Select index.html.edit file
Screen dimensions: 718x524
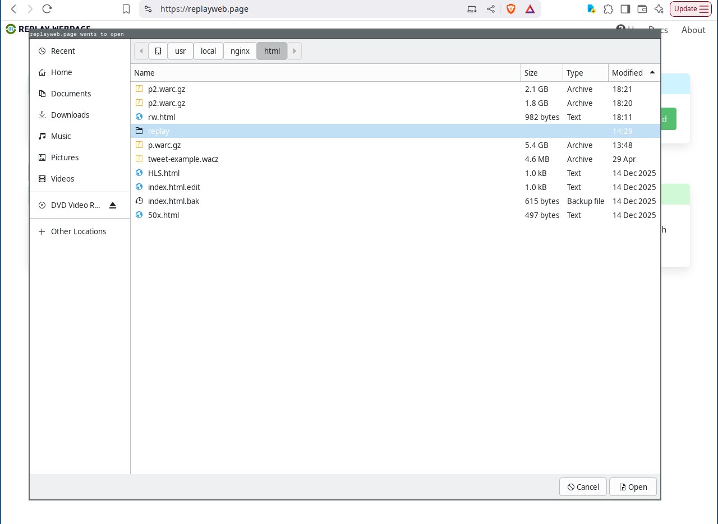[x=395, y=187]
